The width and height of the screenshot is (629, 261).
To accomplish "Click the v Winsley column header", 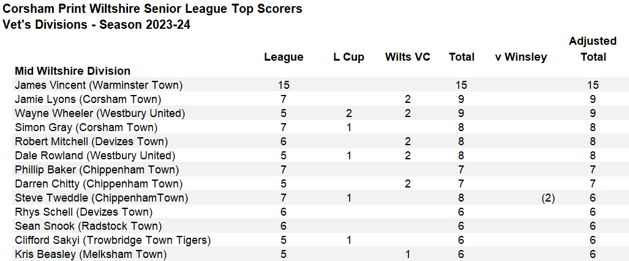I will (521, 58).
